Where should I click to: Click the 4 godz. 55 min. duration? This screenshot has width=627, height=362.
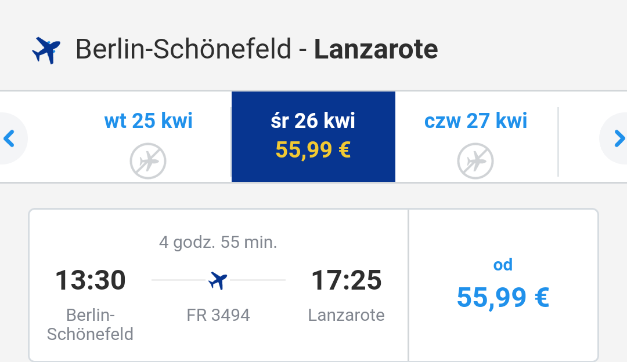218,242
